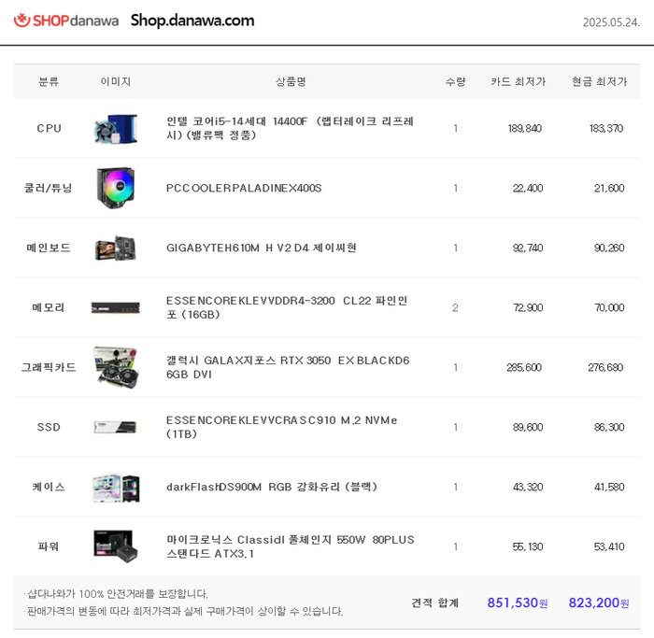Click the SHOPdanawa logo
This screenshot has width=654, height=638.
coord(66,21)
